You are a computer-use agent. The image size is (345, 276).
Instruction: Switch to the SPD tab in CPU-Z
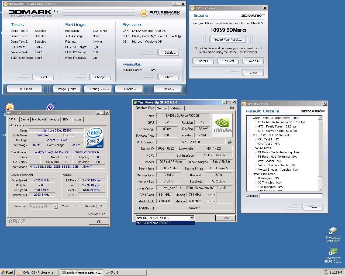pos(65,119)
